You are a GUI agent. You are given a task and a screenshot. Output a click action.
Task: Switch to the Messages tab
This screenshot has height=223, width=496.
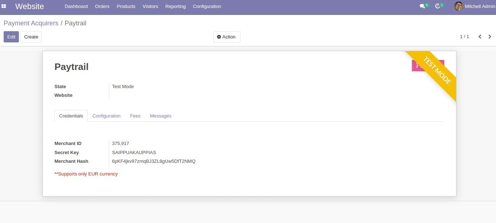pyautogui.click(x=160, y=116)
